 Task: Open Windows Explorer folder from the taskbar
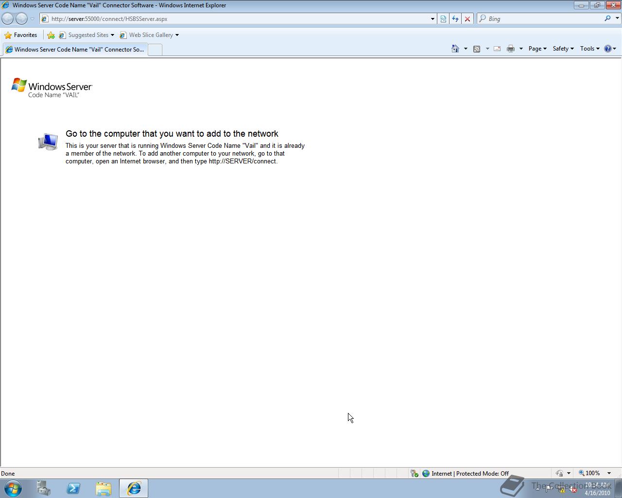pyautogui.click(x=104, y=488)
